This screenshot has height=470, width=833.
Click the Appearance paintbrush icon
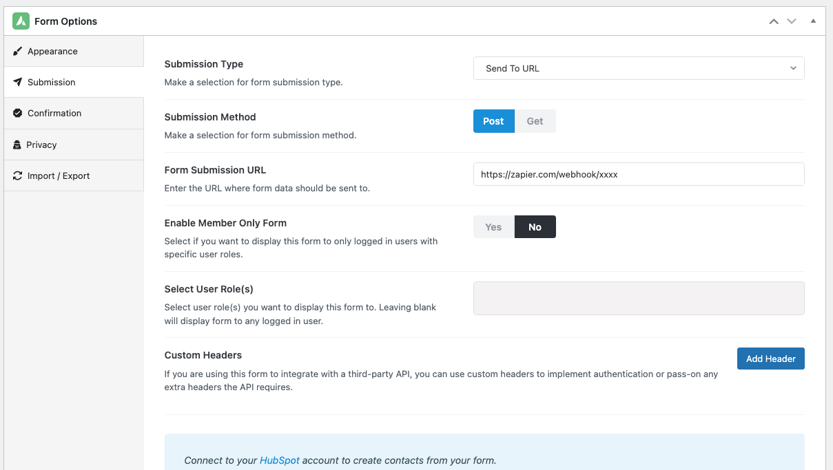click(x=17, y=52)
